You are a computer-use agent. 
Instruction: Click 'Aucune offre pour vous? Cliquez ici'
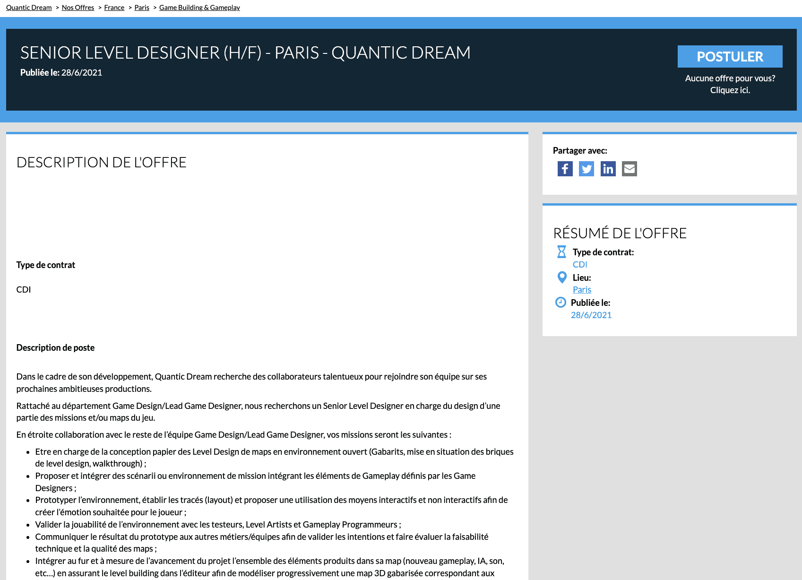tap(730, 84)
